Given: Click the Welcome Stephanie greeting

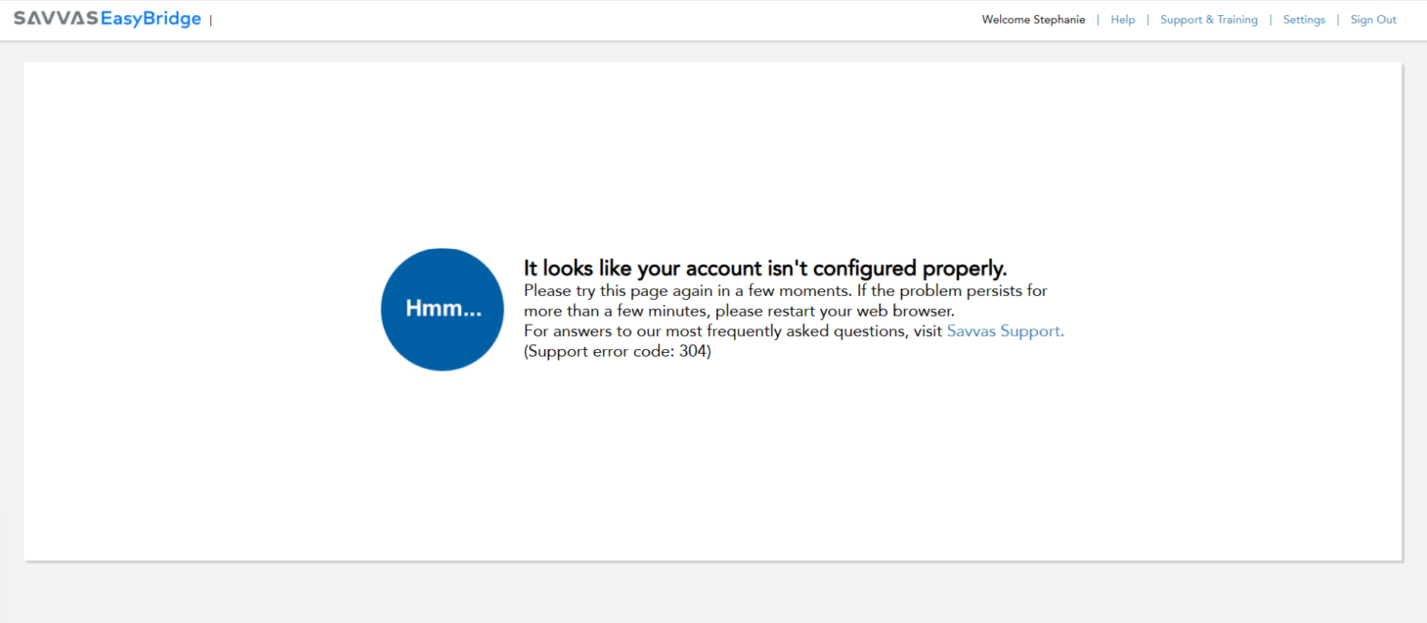Looking at the screenshot, I should tap(1033, 20).
